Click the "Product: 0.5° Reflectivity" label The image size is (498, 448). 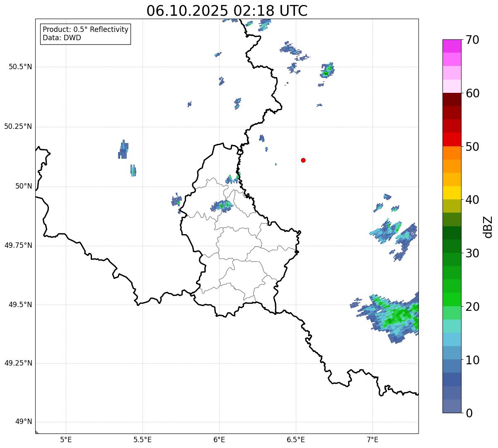click(x=85, y=30)
